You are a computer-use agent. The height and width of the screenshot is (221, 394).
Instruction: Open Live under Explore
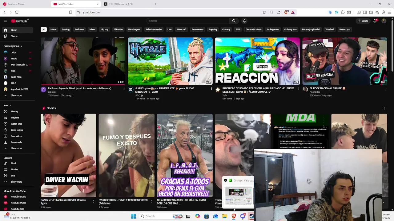coord(17,176)
